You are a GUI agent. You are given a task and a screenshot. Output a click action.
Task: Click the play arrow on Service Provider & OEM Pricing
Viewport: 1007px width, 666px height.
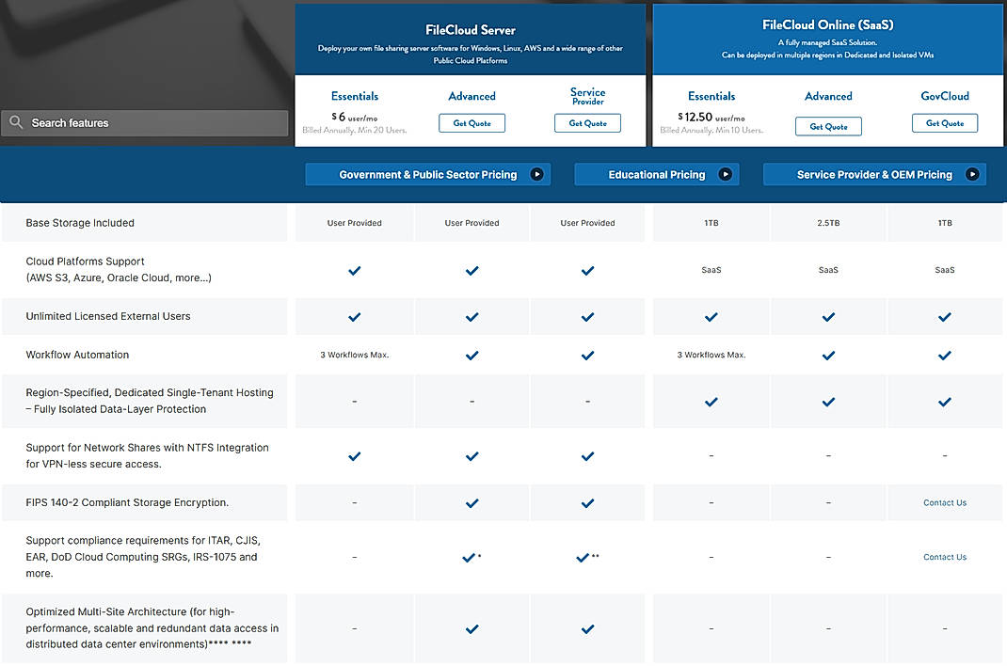972,174
